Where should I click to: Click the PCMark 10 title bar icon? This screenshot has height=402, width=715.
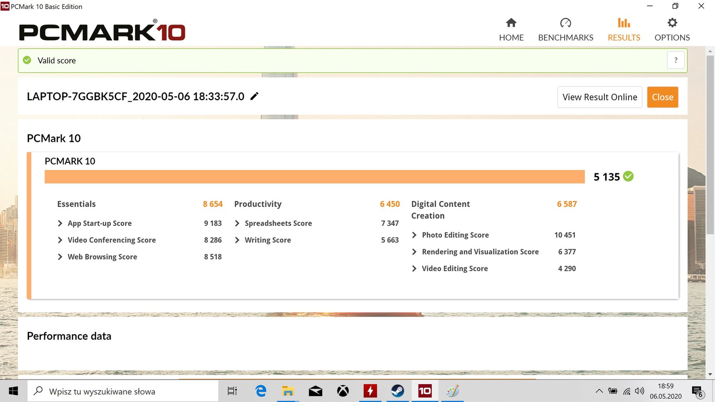click(x=5, y=6)
